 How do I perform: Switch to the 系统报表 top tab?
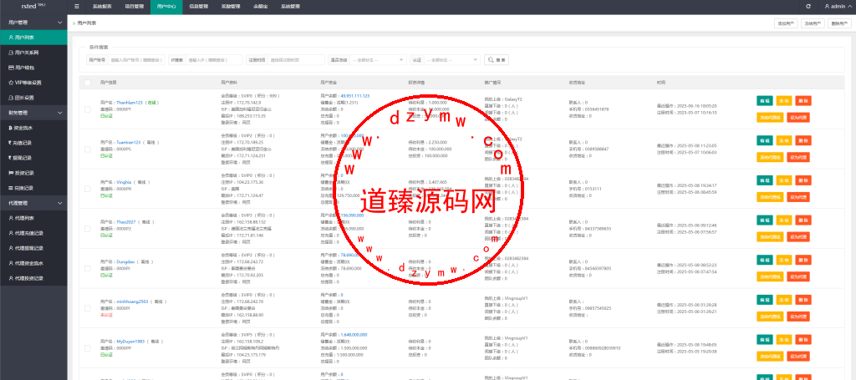[102, 7]
